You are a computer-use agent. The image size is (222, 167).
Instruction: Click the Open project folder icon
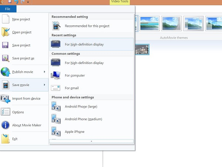6,32
